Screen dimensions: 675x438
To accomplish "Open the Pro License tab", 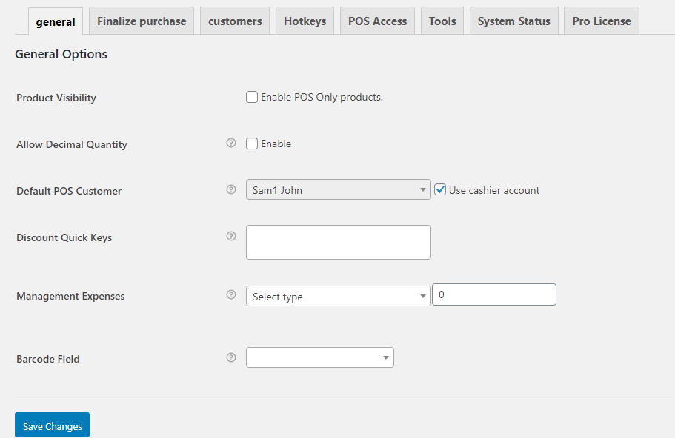I will click(601, 21).
